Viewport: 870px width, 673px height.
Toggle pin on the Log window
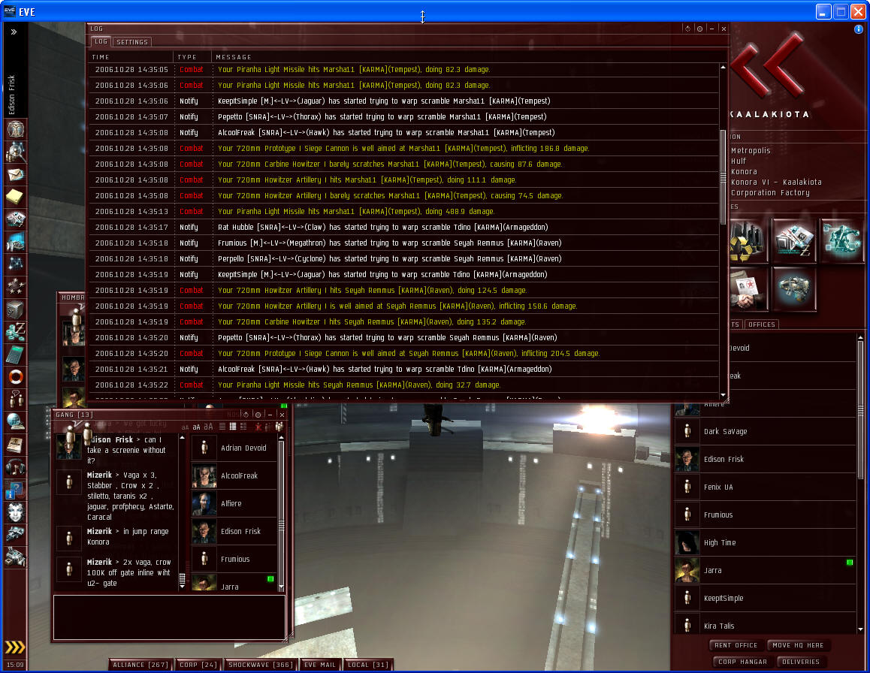coord(688,29)
